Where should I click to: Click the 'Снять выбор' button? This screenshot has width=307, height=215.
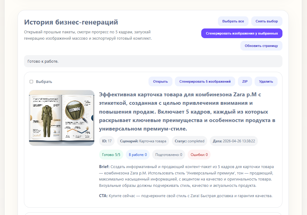(267, 21)
